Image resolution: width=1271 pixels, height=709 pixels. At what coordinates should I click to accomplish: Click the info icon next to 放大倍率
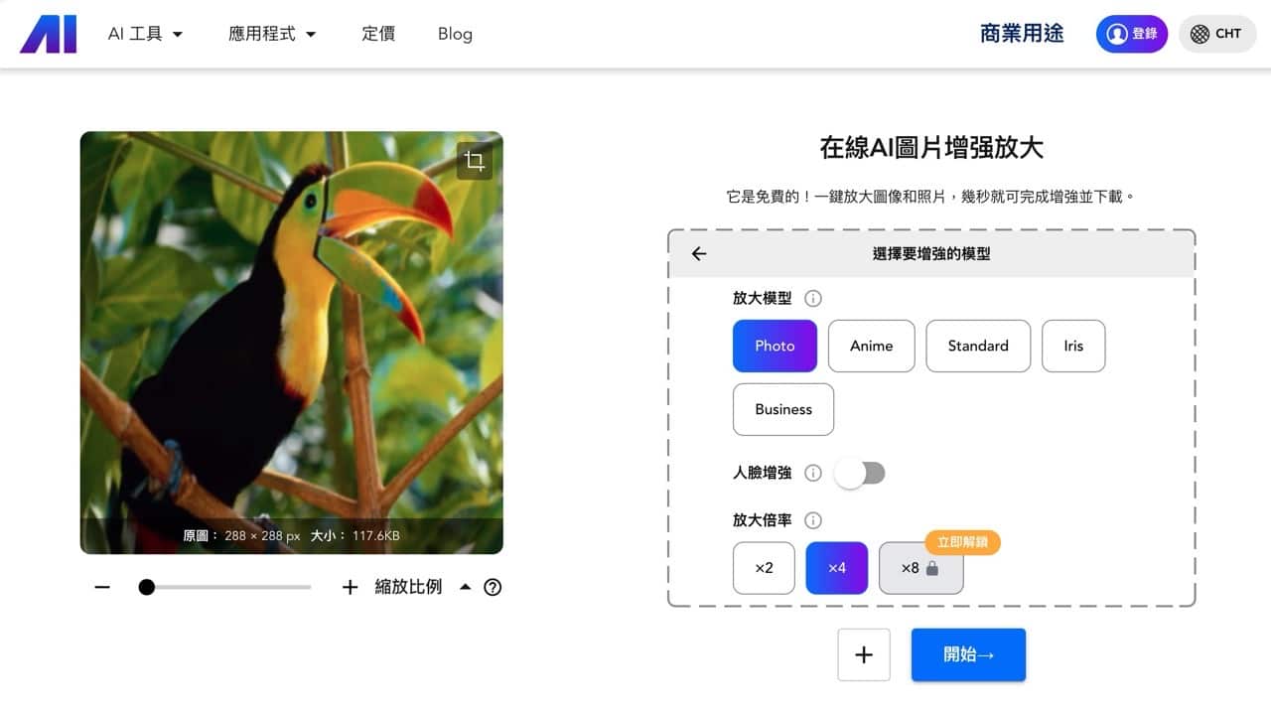click(812, 519)
